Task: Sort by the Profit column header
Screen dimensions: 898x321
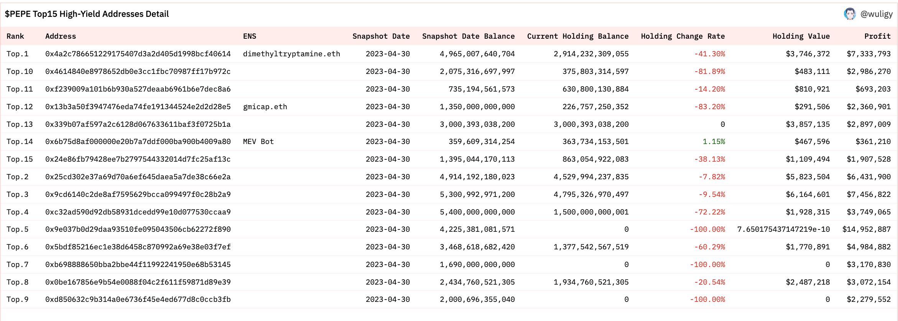Action: (x=877, y=36)
